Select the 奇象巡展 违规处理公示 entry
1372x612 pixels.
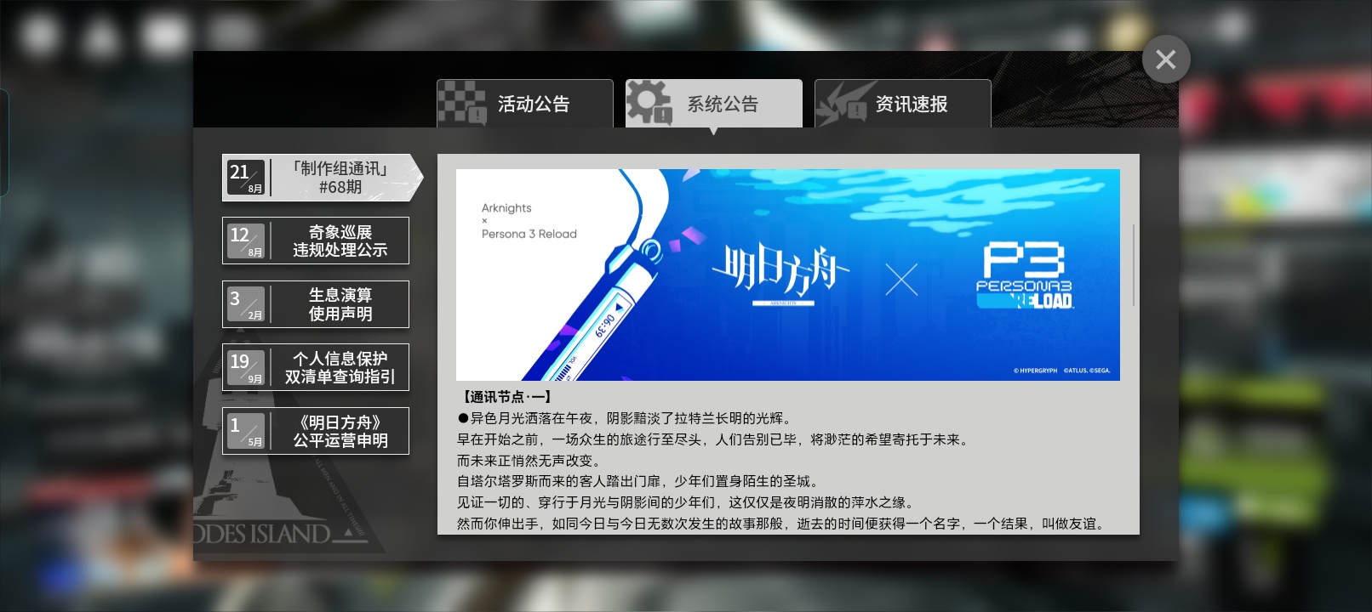(316, 241)
